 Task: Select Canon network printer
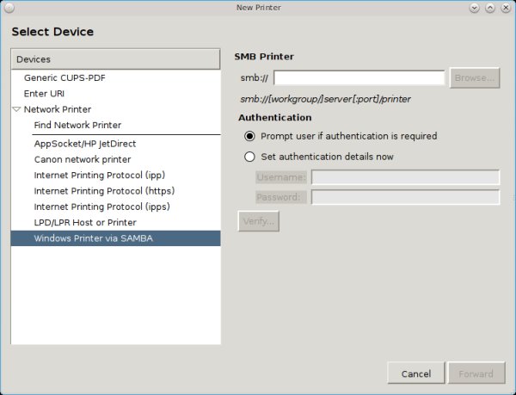pyautogui.click(x=83, y=159)
